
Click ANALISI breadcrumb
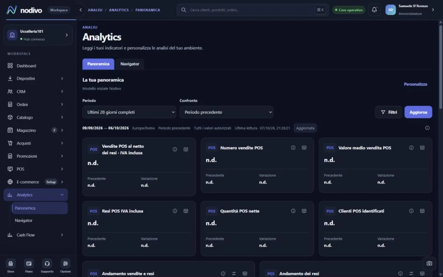click(95, 10)
